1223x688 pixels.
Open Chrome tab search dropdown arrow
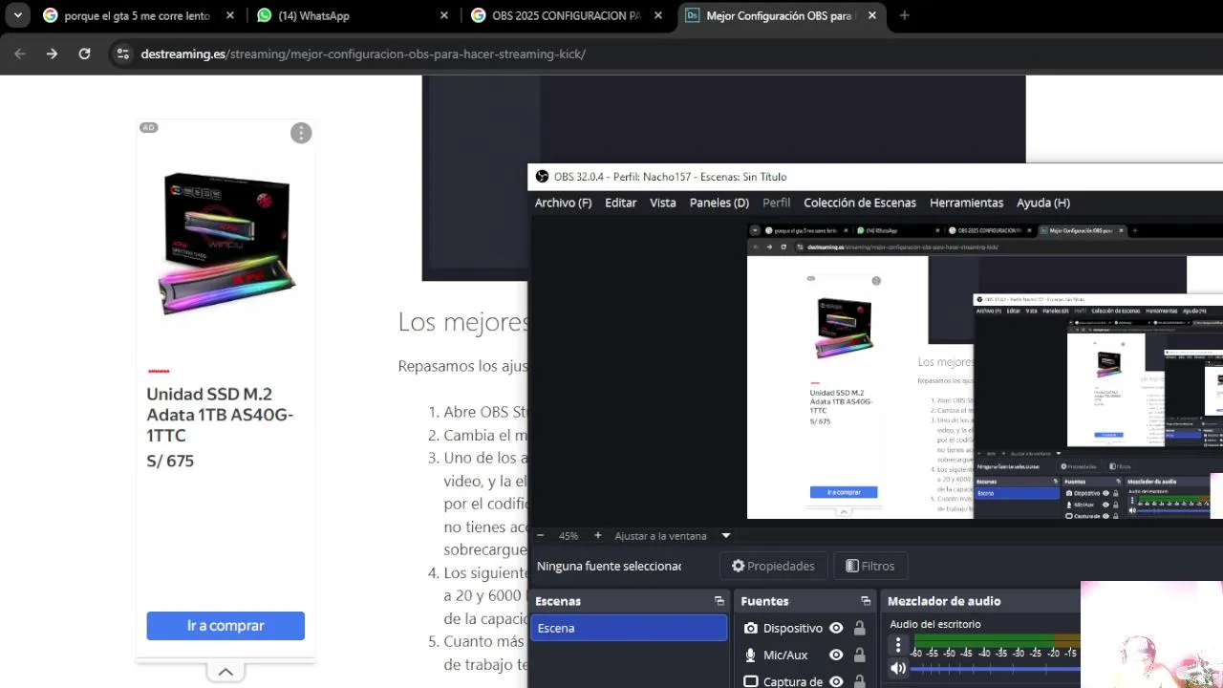tap(18, 15)
